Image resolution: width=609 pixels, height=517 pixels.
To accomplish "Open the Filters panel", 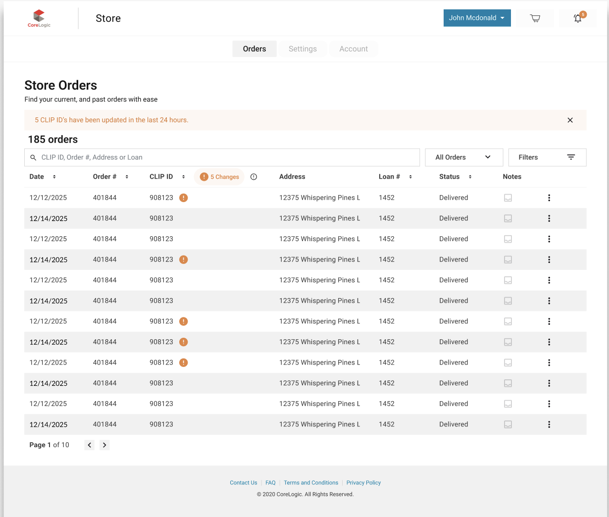I will [x=547, y=157].
